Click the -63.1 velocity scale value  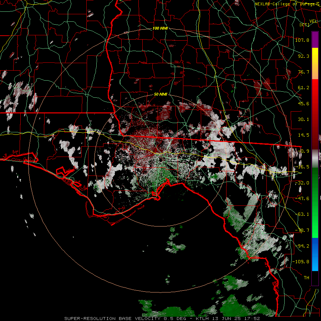(302, 214)
